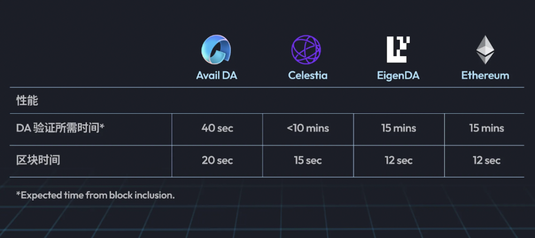535x238 pixels.
Task: Click the Expected time from block inclusion footnote
Action: click(96, 195)
